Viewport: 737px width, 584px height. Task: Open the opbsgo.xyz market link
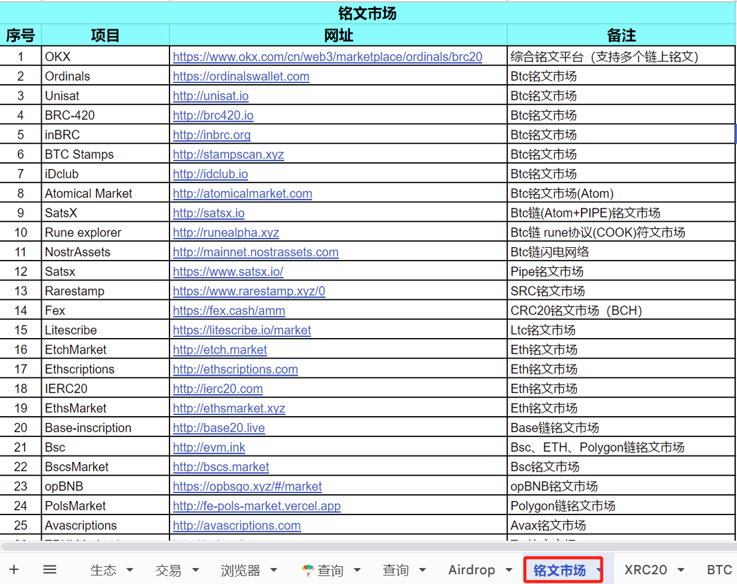coord(247,486)
